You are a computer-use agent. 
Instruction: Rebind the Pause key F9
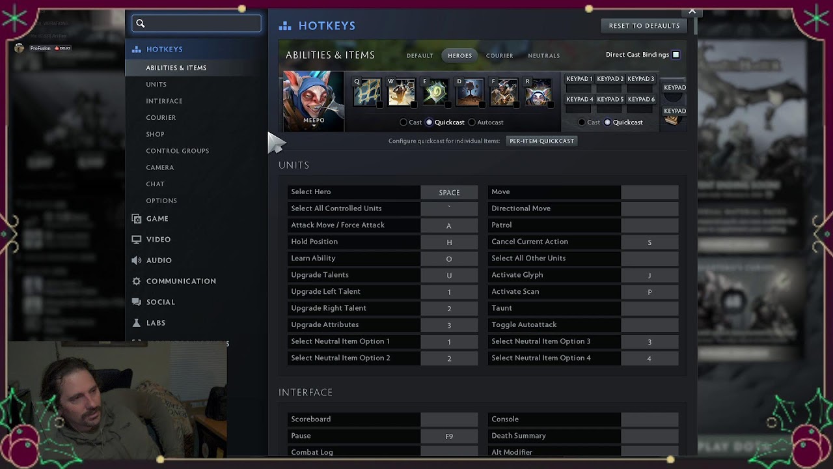coord(449,436)
